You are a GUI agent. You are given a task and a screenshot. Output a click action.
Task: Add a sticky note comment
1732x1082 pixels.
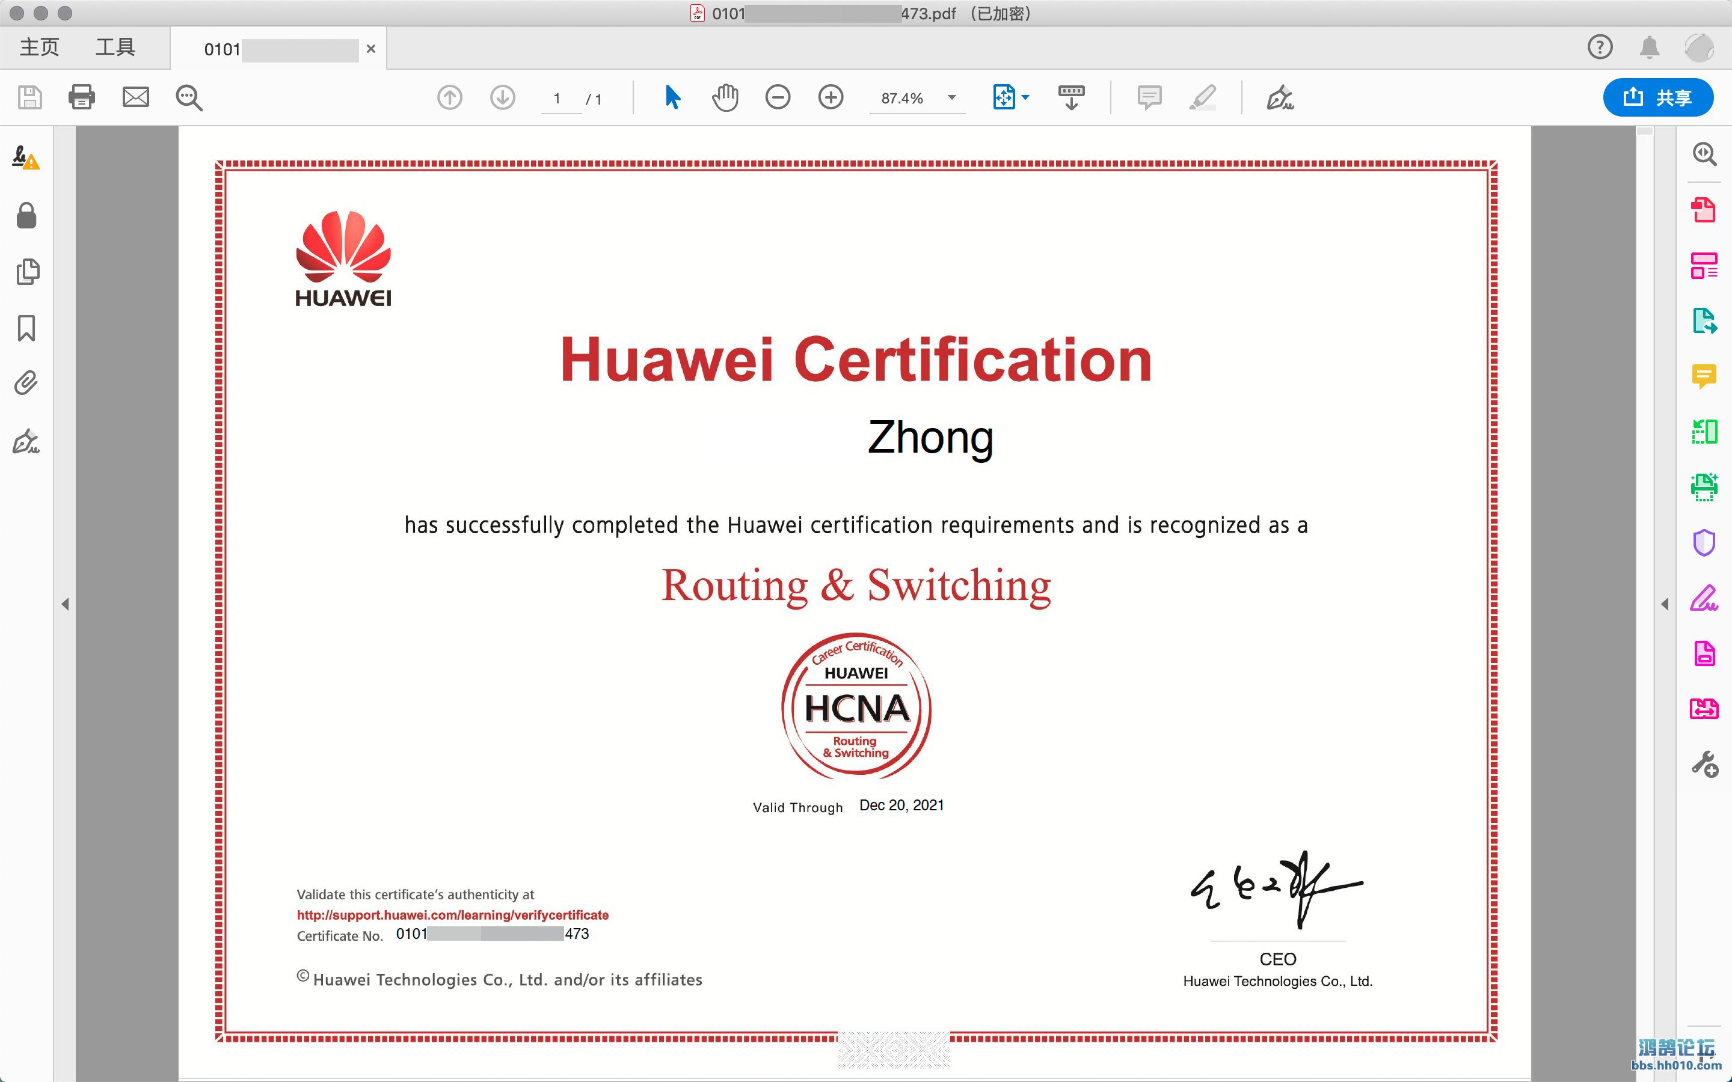coord(1149,97)
